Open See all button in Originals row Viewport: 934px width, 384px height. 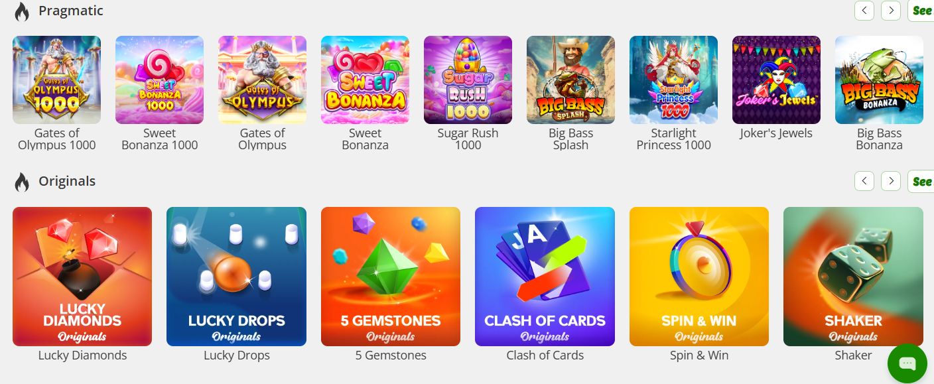(921, 181)
